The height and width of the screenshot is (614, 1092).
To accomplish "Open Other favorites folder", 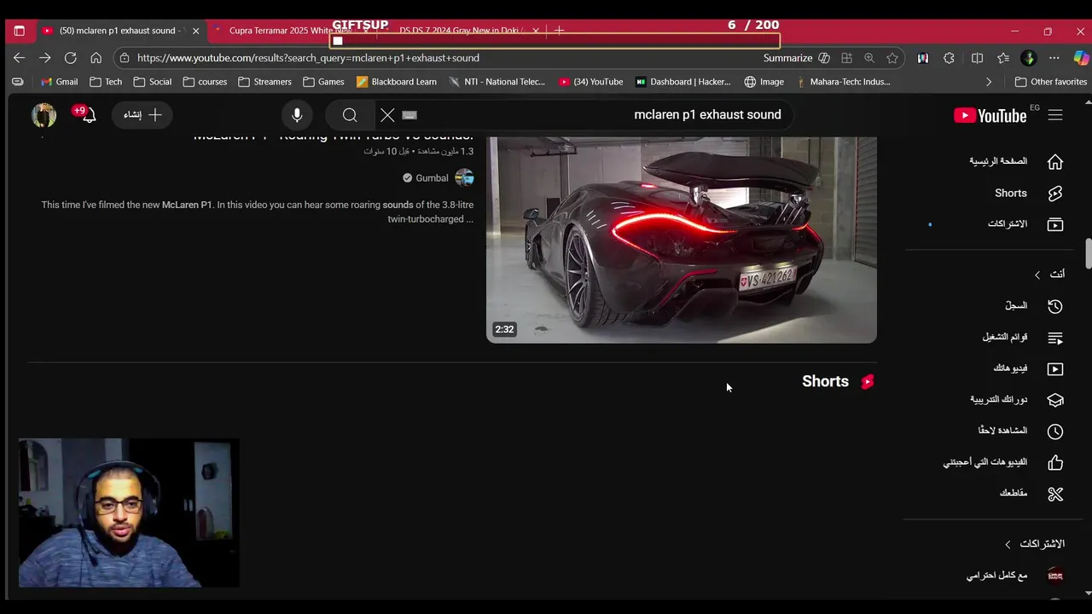I will click(1050, 82).
